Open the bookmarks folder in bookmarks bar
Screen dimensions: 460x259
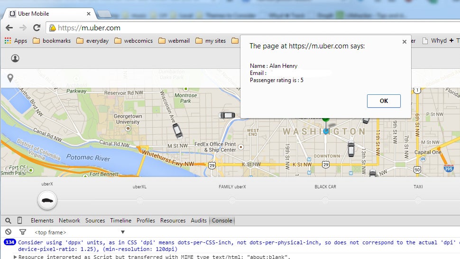[x=52, y=41]
